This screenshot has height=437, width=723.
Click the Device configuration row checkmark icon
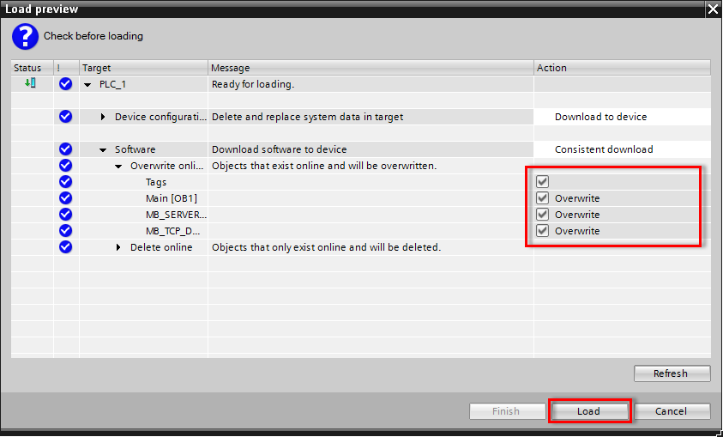[65, 117]
